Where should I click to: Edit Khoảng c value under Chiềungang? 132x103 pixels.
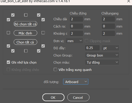(108, 33)
